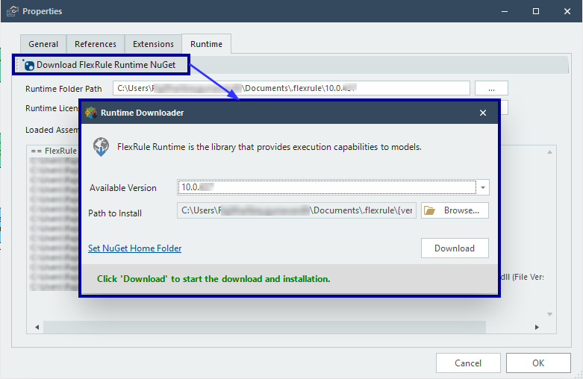Click the toolbar grip handle beside NuGet button
Viewport: 583px width, 379px height.
17,65
